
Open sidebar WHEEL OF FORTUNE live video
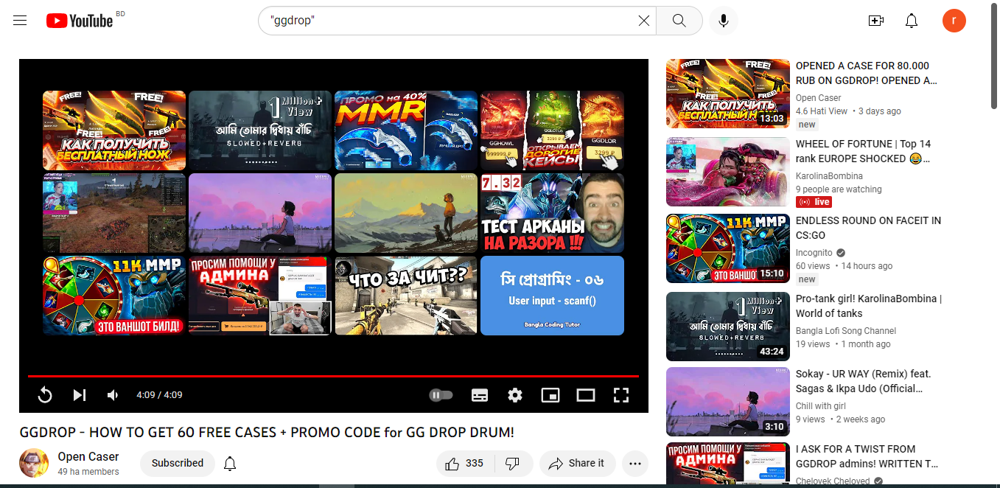[x=864, y=151]
